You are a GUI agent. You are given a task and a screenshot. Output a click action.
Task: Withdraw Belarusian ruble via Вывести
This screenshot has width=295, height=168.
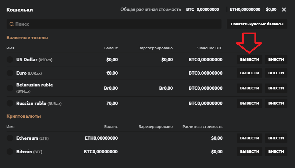250,88
